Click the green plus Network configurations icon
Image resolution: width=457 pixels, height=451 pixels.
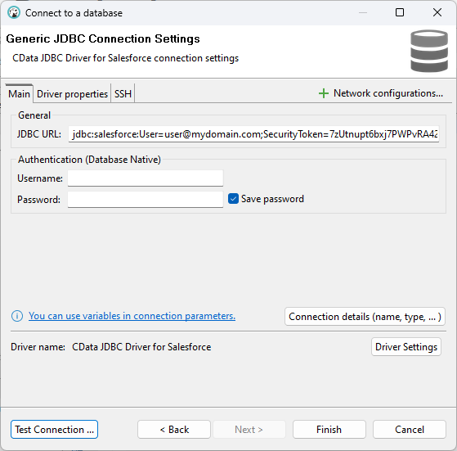pyautogui.click(x=324, y=93)
